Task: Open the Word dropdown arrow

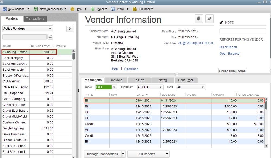Action: [127, 9]
